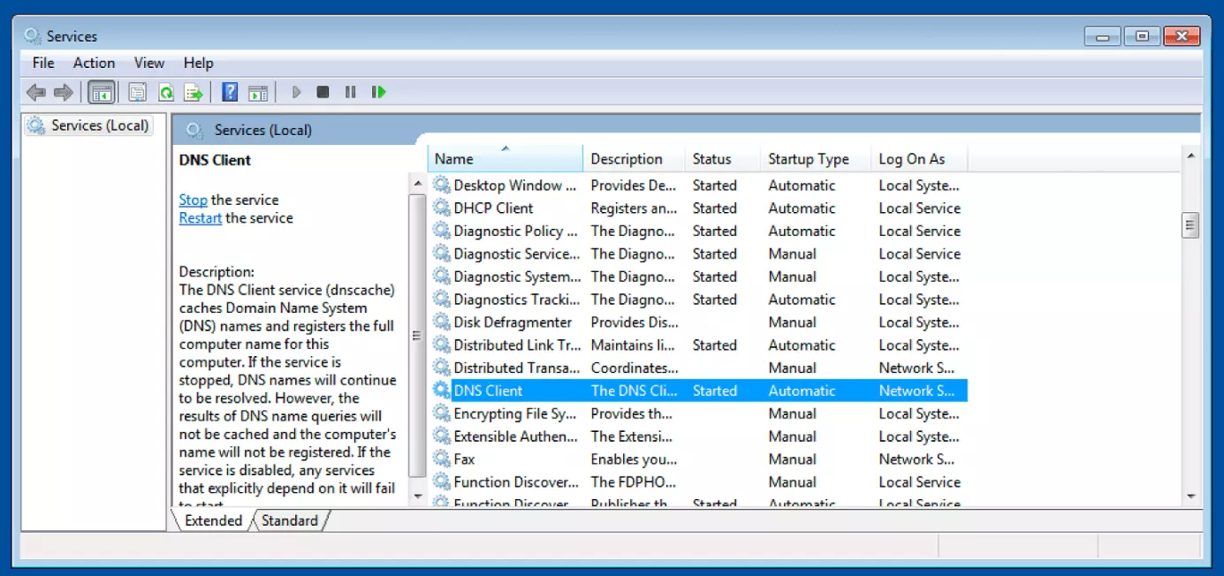Click the Refresh toolbar icon
Image resolution: width=1224 pixels, height=576 pixels.
click(165, 92)
